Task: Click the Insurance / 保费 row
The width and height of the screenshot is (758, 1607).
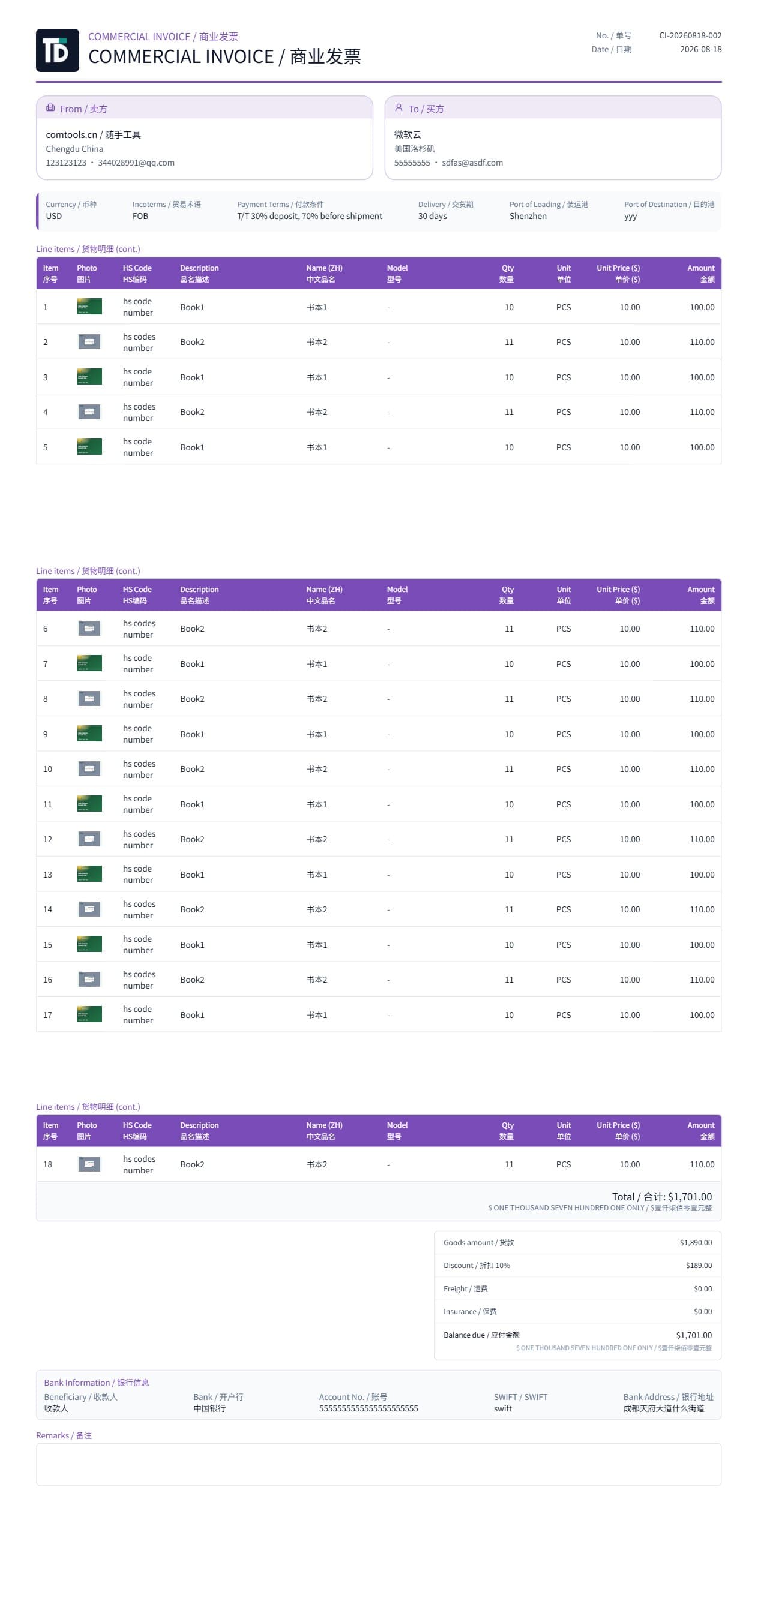Action: (x=577, y=1312)
